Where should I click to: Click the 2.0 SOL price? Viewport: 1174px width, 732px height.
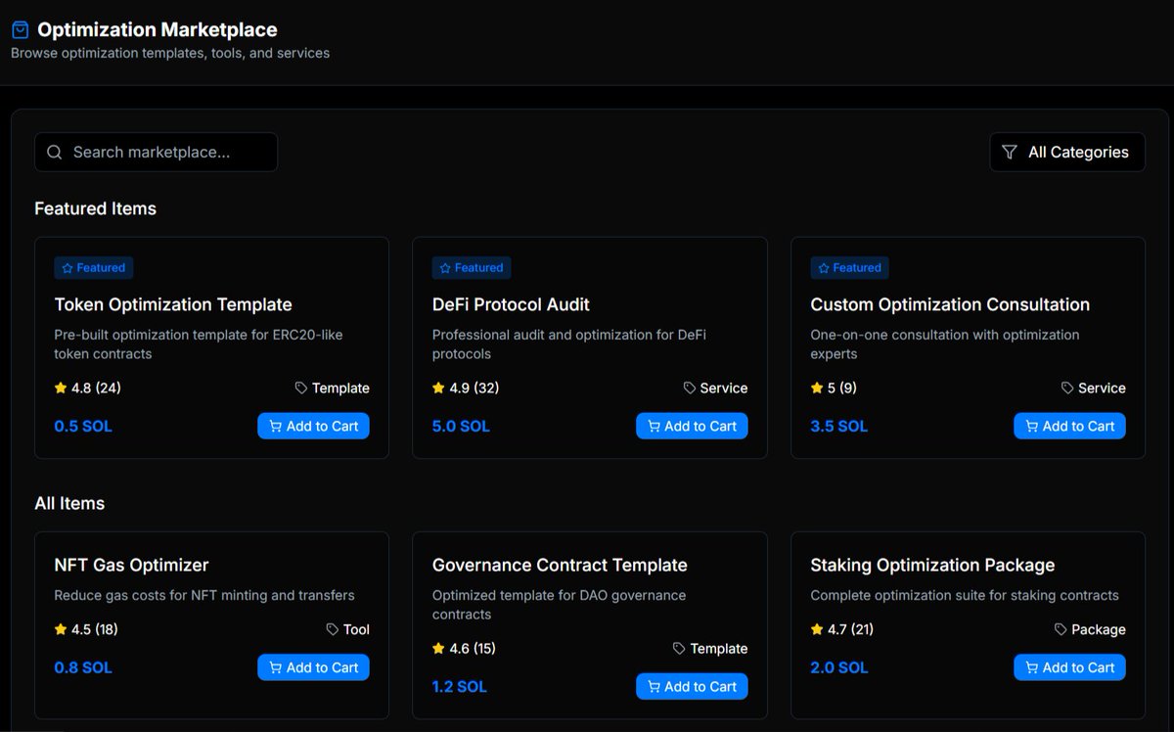(839, 668)
